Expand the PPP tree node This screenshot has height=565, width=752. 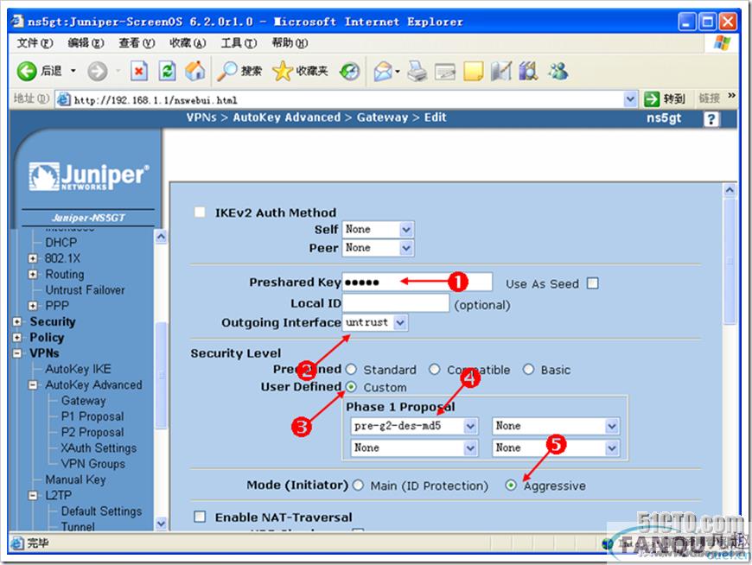[33, 306]
